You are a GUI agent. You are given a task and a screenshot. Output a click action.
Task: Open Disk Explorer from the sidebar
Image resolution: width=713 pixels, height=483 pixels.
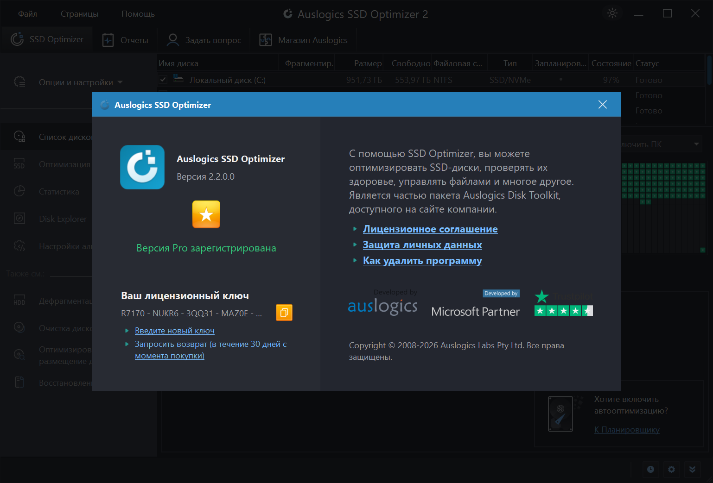pyautogui.click(x=63, y=219)
